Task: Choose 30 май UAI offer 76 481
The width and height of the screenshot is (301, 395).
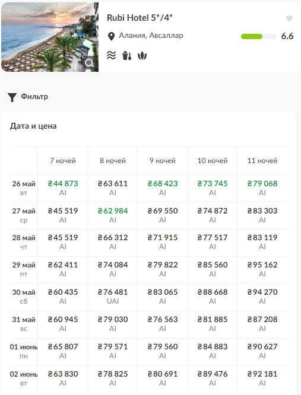Action: coord(113,297)
